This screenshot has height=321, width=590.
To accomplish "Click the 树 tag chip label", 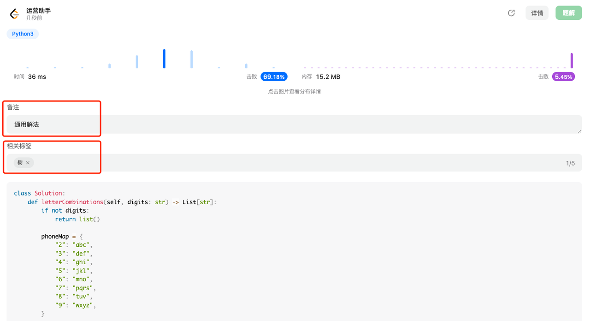I will 20,163.
